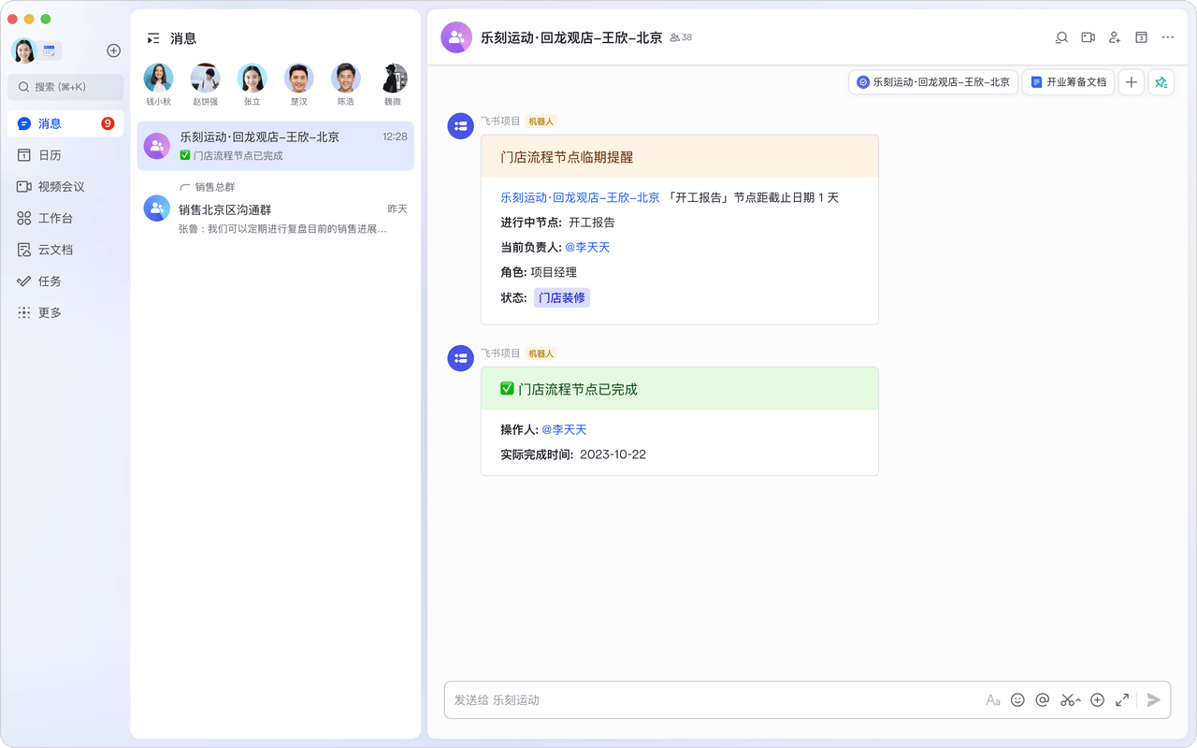Click the 门店装修 status tag
The image size is (1197, 748).
click(x=562, y=297)
